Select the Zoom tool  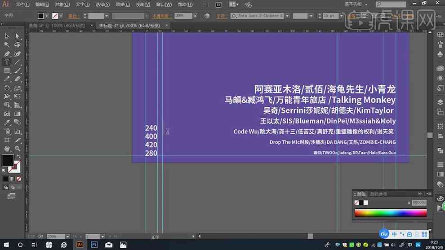tap(18, 149)
